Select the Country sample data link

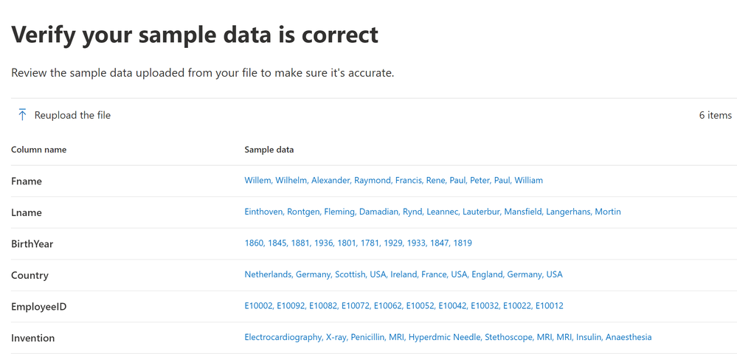click(403, 274)
